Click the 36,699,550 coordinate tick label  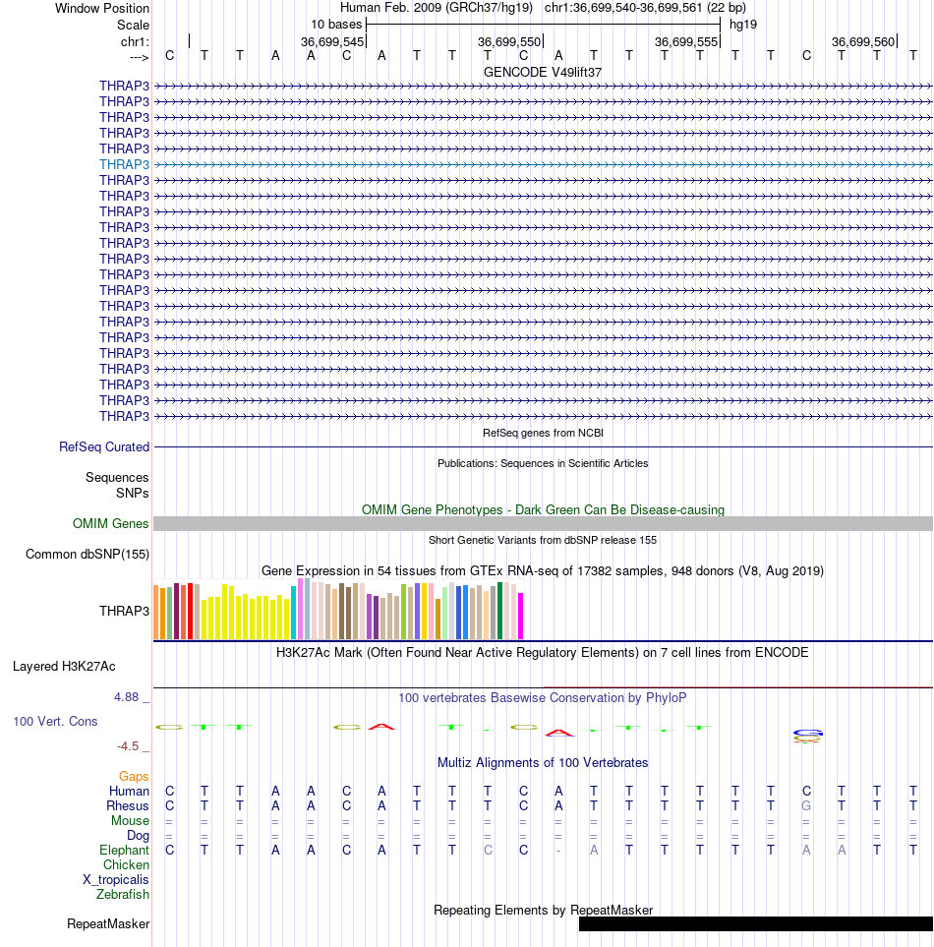click(x=509, y=41)
